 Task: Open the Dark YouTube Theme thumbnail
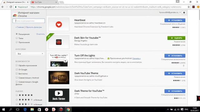[x=59, y=77]
